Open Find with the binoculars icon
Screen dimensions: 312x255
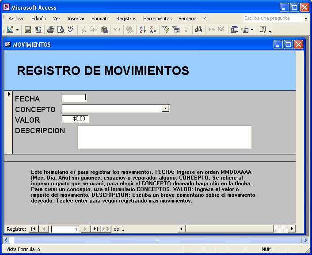(198, 30)
